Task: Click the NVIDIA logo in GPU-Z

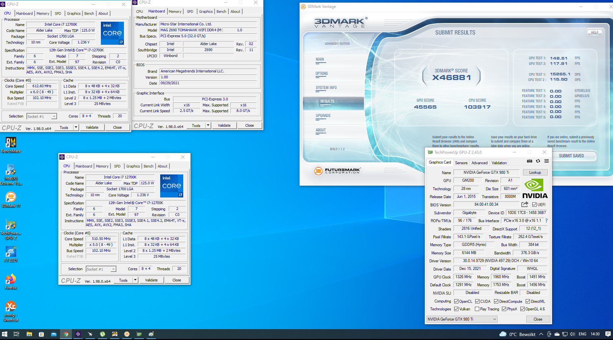Action: click(x=535, y=189)
